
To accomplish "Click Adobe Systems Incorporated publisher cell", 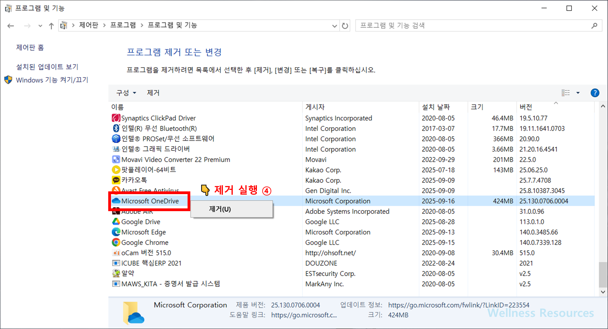I will pos(347,211).
